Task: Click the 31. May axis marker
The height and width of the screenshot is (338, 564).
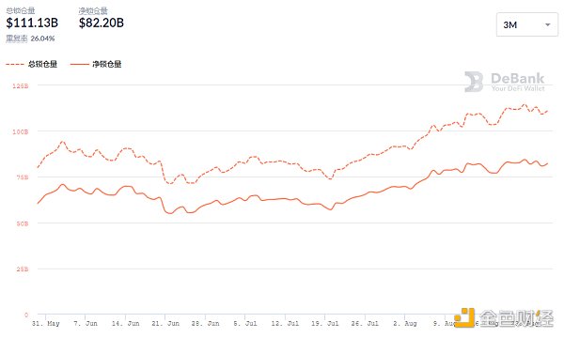Action: (46, 323)
